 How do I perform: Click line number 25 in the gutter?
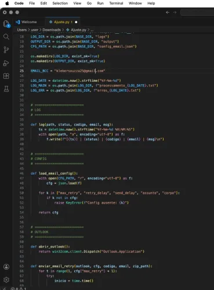[21, 71]
